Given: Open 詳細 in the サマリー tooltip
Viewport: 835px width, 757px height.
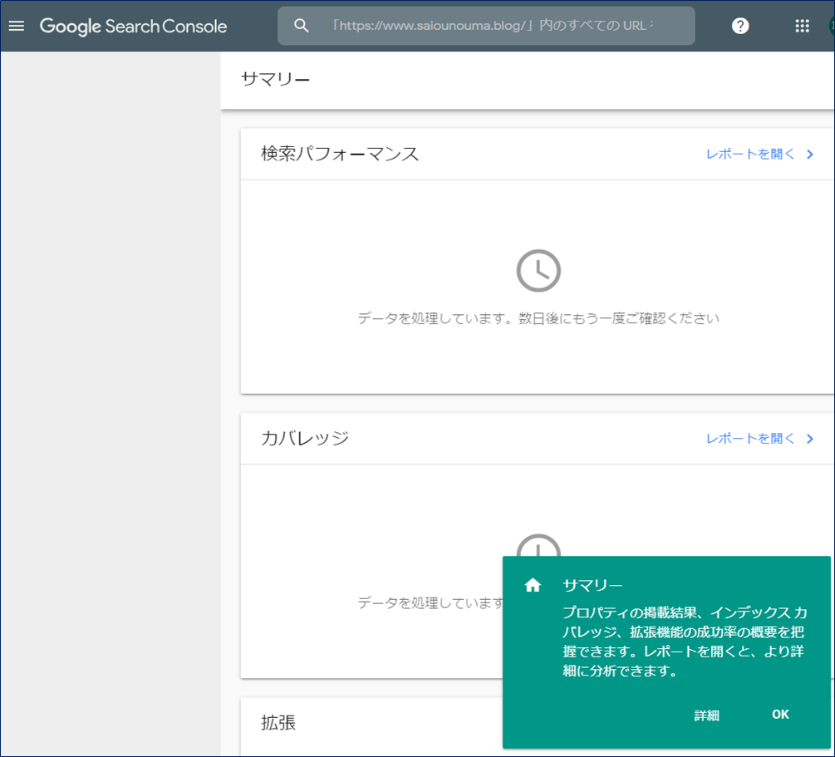Looking at the screenshot, I should coord(707,715).
